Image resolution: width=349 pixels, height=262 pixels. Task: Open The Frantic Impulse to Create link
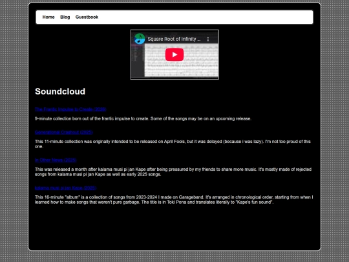[70, 109]
